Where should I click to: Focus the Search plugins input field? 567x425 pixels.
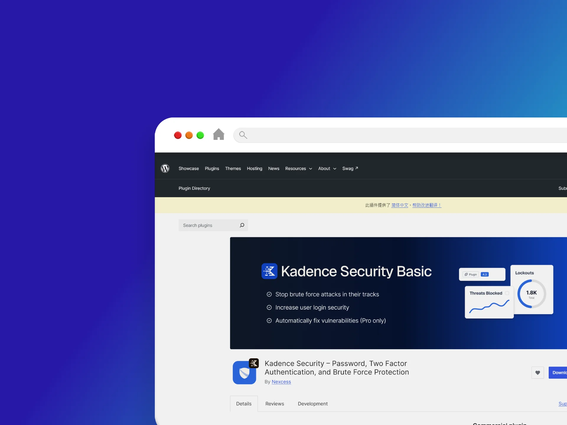pos(213,225)
